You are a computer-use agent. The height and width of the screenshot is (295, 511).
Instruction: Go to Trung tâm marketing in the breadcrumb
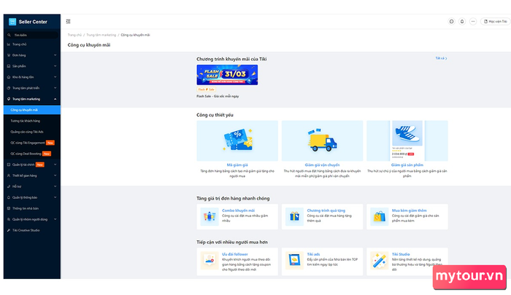coord(101,35)
